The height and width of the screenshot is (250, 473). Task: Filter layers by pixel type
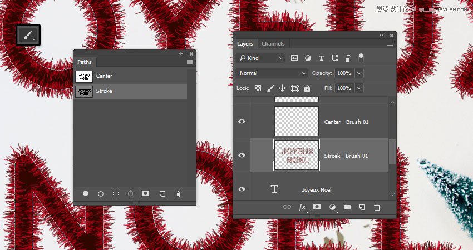294,58
